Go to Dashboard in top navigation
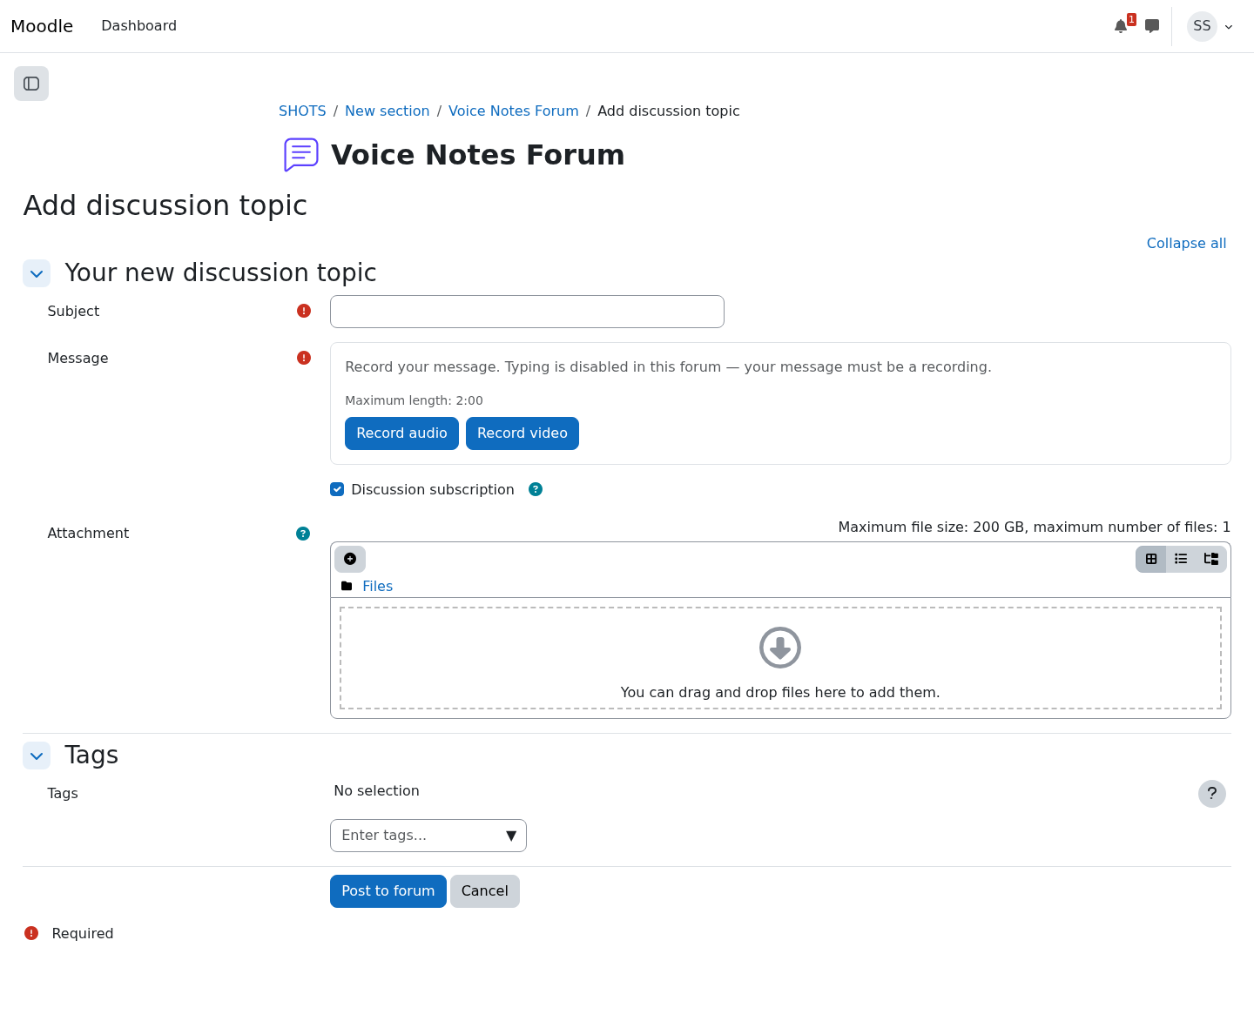The image size is (1254, 1021). (x=139, y=26)
